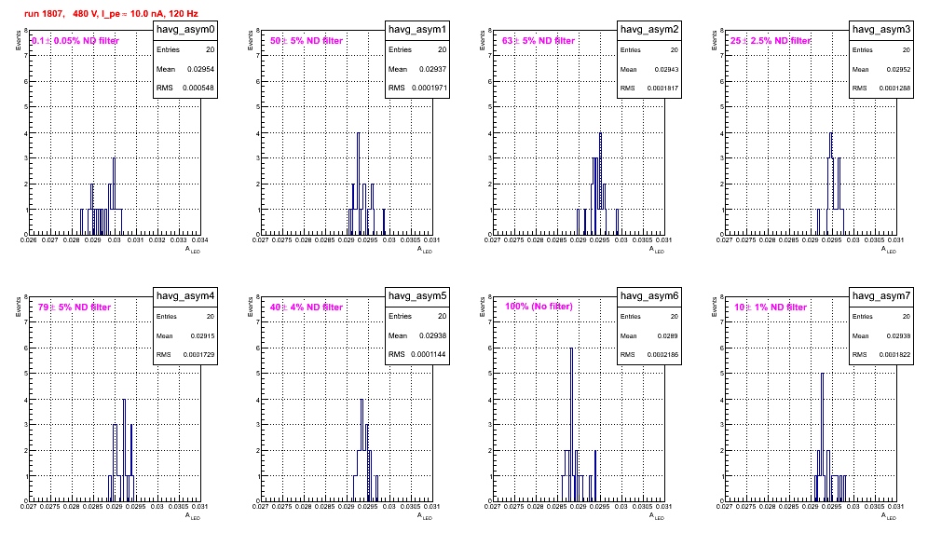The image size is (928, 533).
Task: Click the 50± 5% ND filter label
Action: 307,41
